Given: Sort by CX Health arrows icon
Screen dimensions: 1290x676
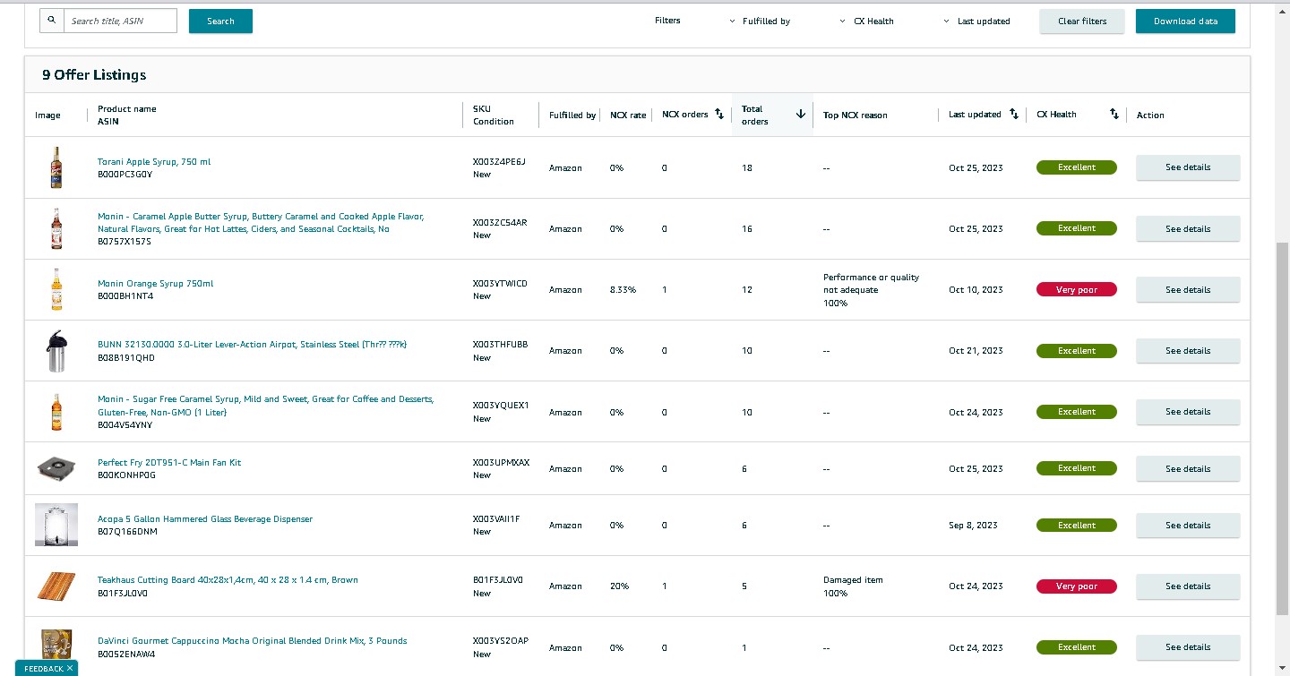Looking at the screenshot, I should 1114,115.
